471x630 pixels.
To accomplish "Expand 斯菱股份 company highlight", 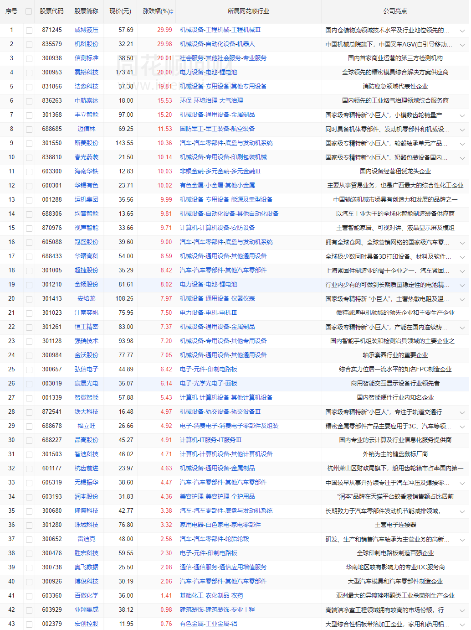I will click(x=462, y=144).
